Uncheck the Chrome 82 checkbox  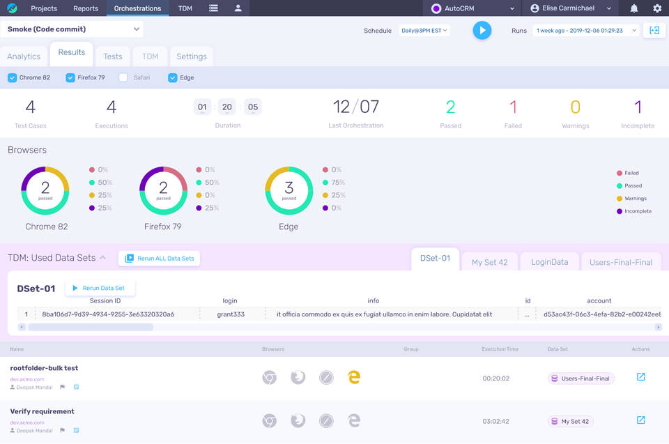[x=11, y=77]
